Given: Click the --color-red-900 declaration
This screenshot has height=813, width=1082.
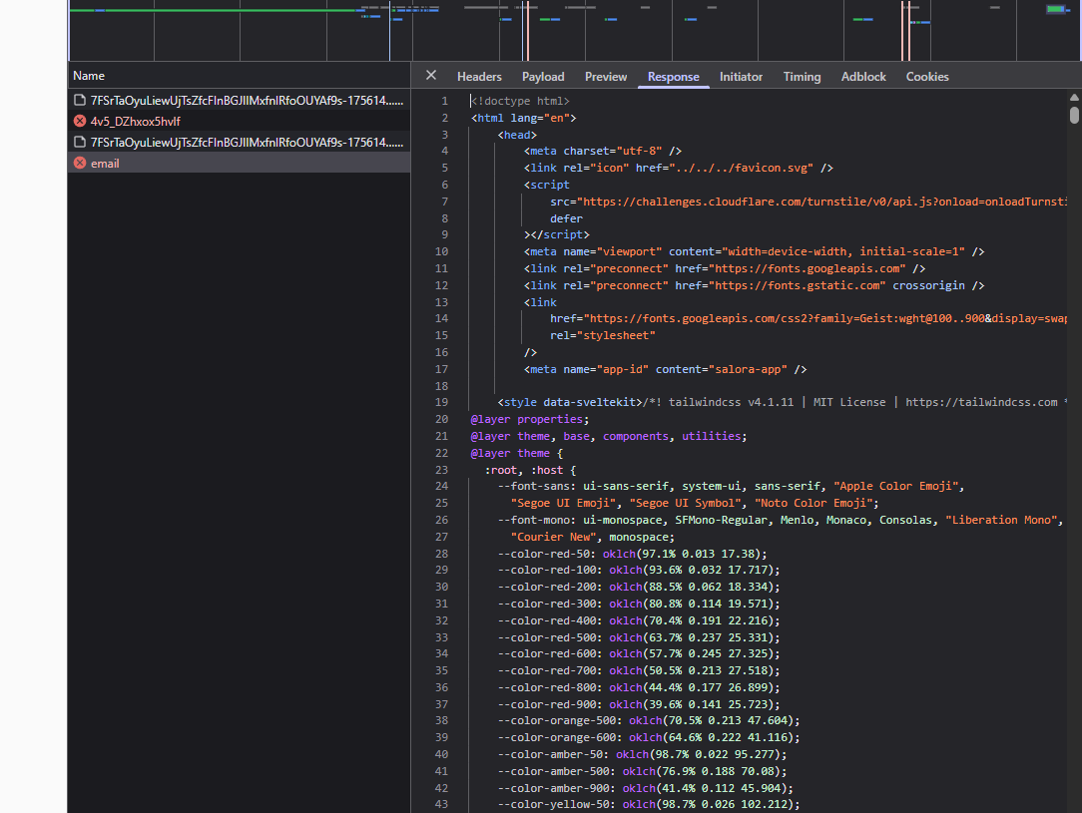Looking at the screenshot, I should click(639, 704).
